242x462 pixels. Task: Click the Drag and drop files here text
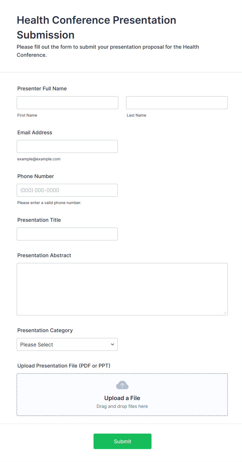[x=122, y=406]
